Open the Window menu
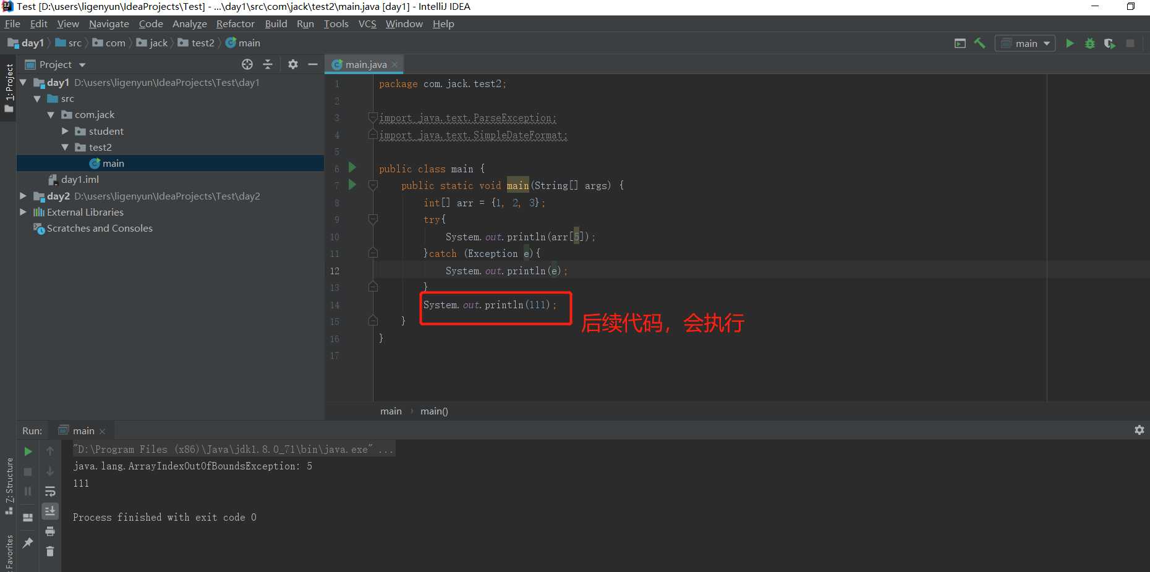The width and height of the screenshot is (1150, 572). 404,23
